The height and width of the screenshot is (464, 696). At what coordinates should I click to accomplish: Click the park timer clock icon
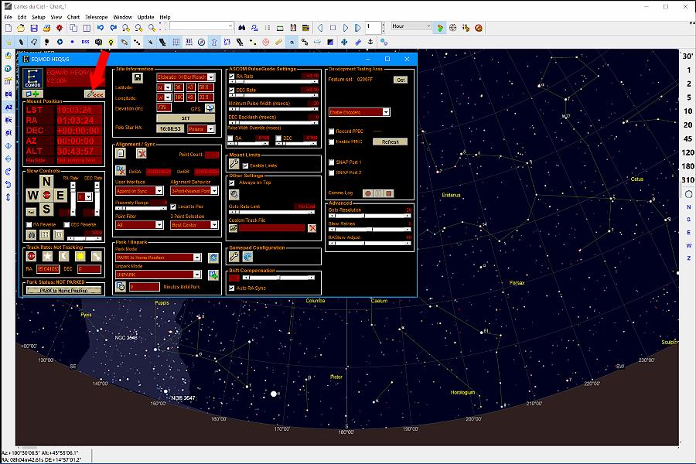tap(121, 287)
